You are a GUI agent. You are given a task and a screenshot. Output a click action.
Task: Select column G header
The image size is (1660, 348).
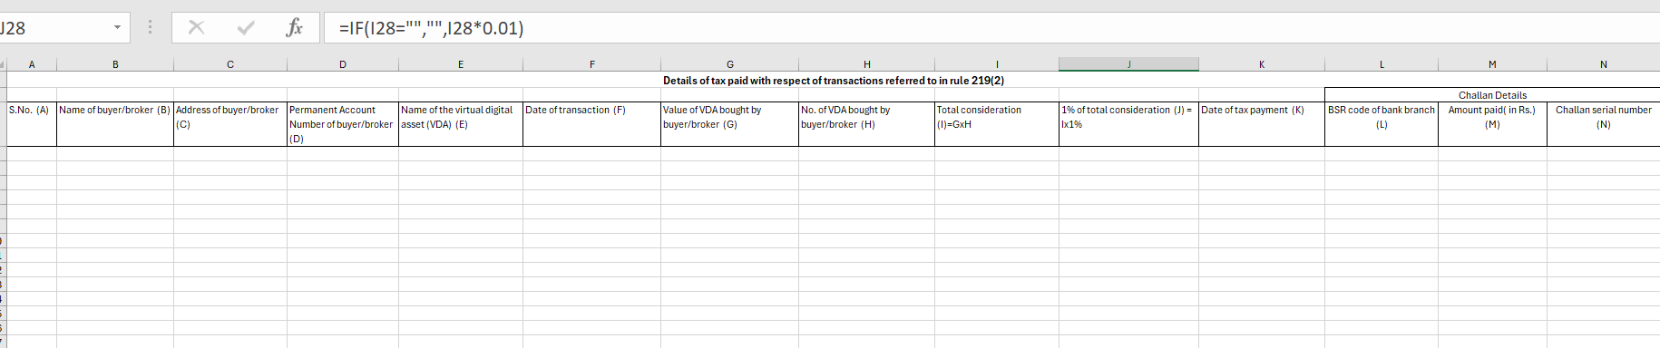(x=729, y=64)
